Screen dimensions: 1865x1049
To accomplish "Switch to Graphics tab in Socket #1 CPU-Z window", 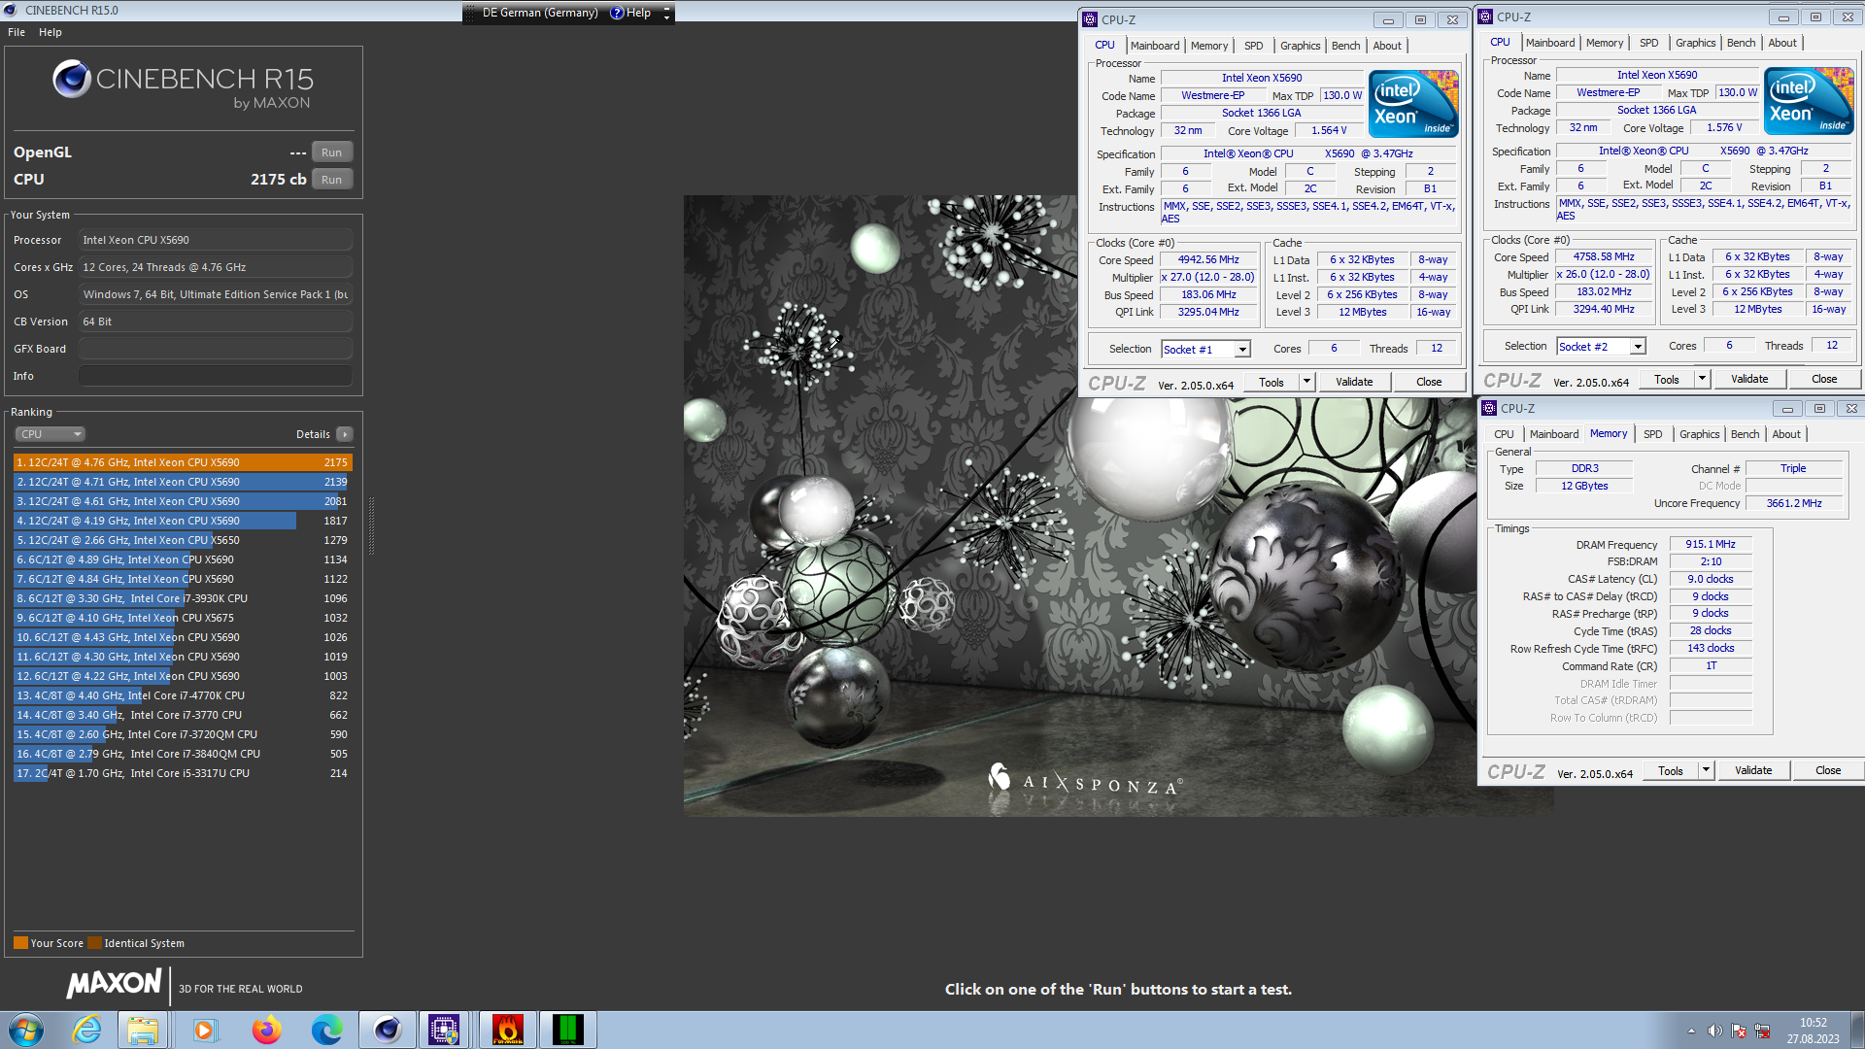I will point(1300,46).
